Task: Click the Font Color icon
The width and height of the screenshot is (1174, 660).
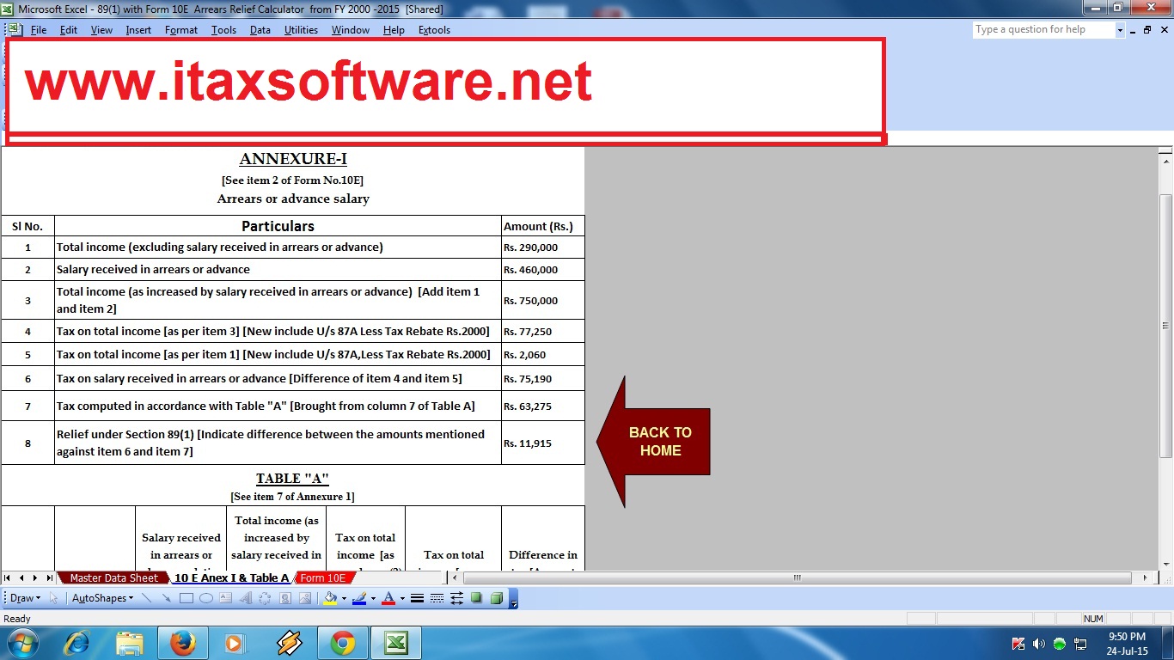Action: pos(388,597)
